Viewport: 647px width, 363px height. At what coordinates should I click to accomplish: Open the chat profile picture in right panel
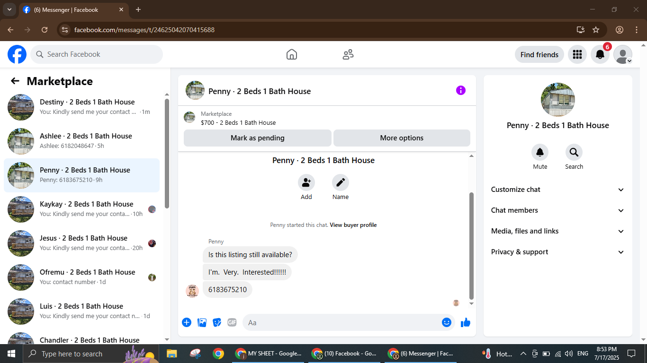click(x=558, y=100)
